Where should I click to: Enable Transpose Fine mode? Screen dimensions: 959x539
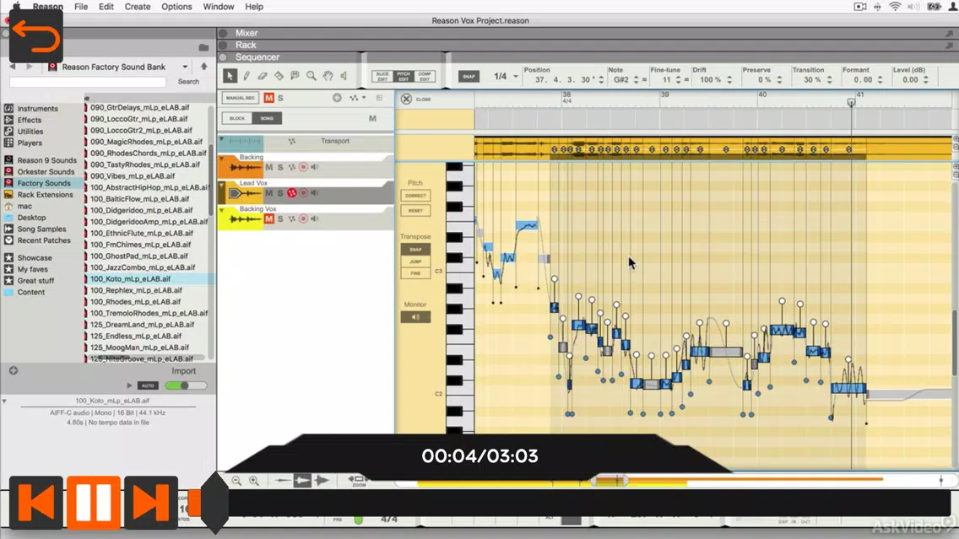[x=415, y=273]
